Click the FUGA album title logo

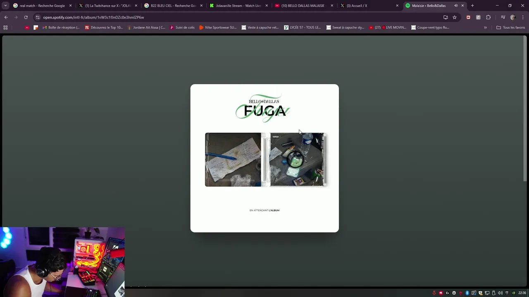(x=263, y=108)
